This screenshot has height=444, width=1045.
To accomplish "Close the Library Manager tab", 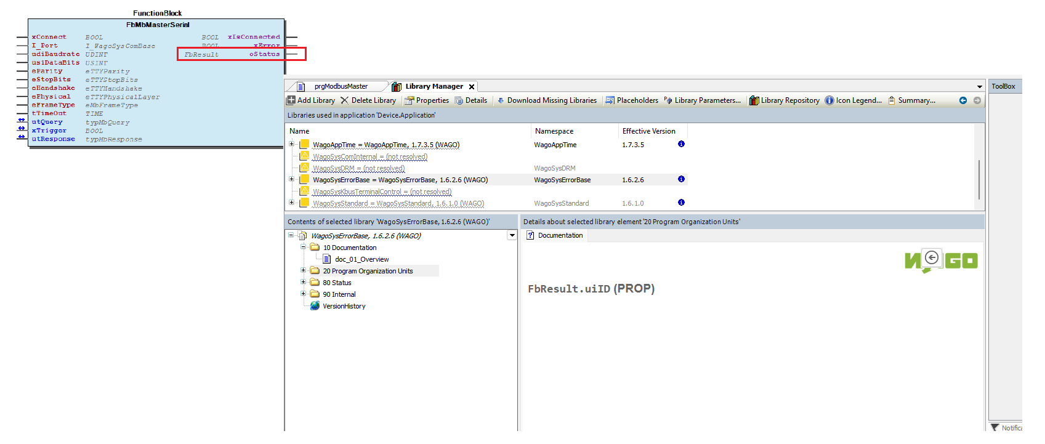I will 472,87.
